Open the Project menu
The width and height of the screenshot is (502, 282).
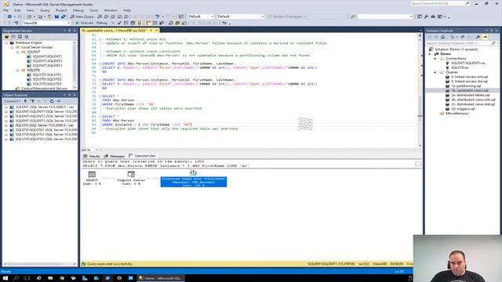point(61,10)
